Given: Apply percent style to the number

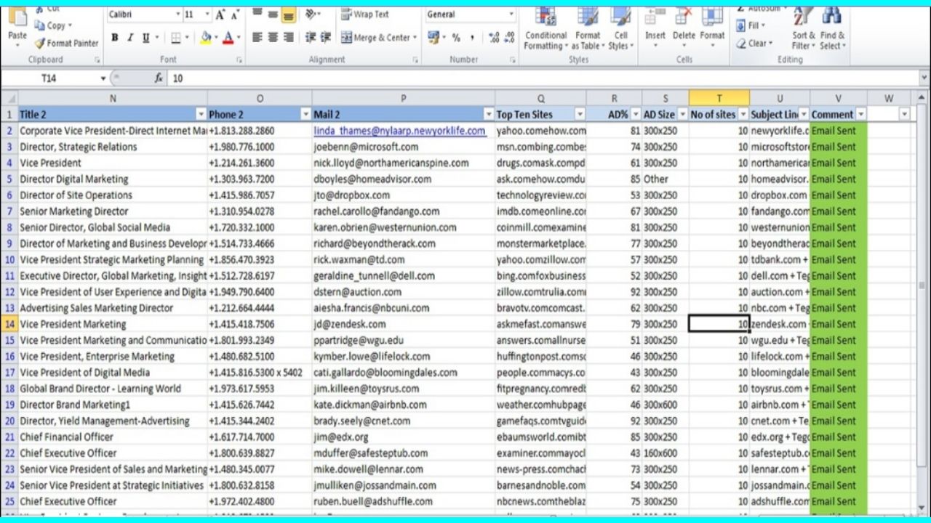Looking at the screenshot, I should [456, 38].
